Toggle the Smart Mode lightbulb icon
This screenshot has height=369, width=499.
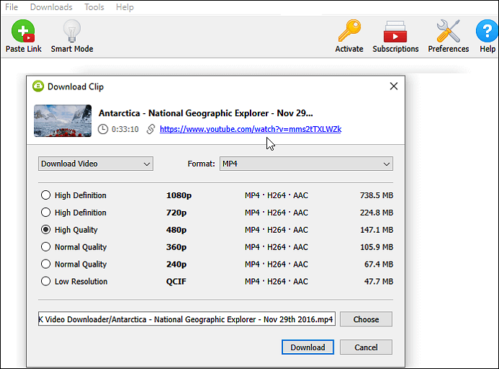click(71, 32)
